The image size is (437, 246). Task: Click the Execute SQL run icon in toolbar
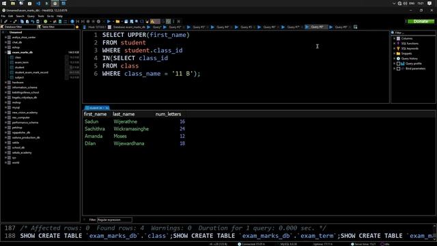click(109, 21)
